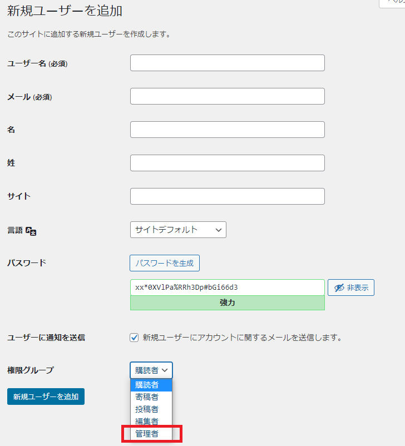Hide the generated password with 非表示
Viewport: 405px width, 446px height.
tap(351, 288)
